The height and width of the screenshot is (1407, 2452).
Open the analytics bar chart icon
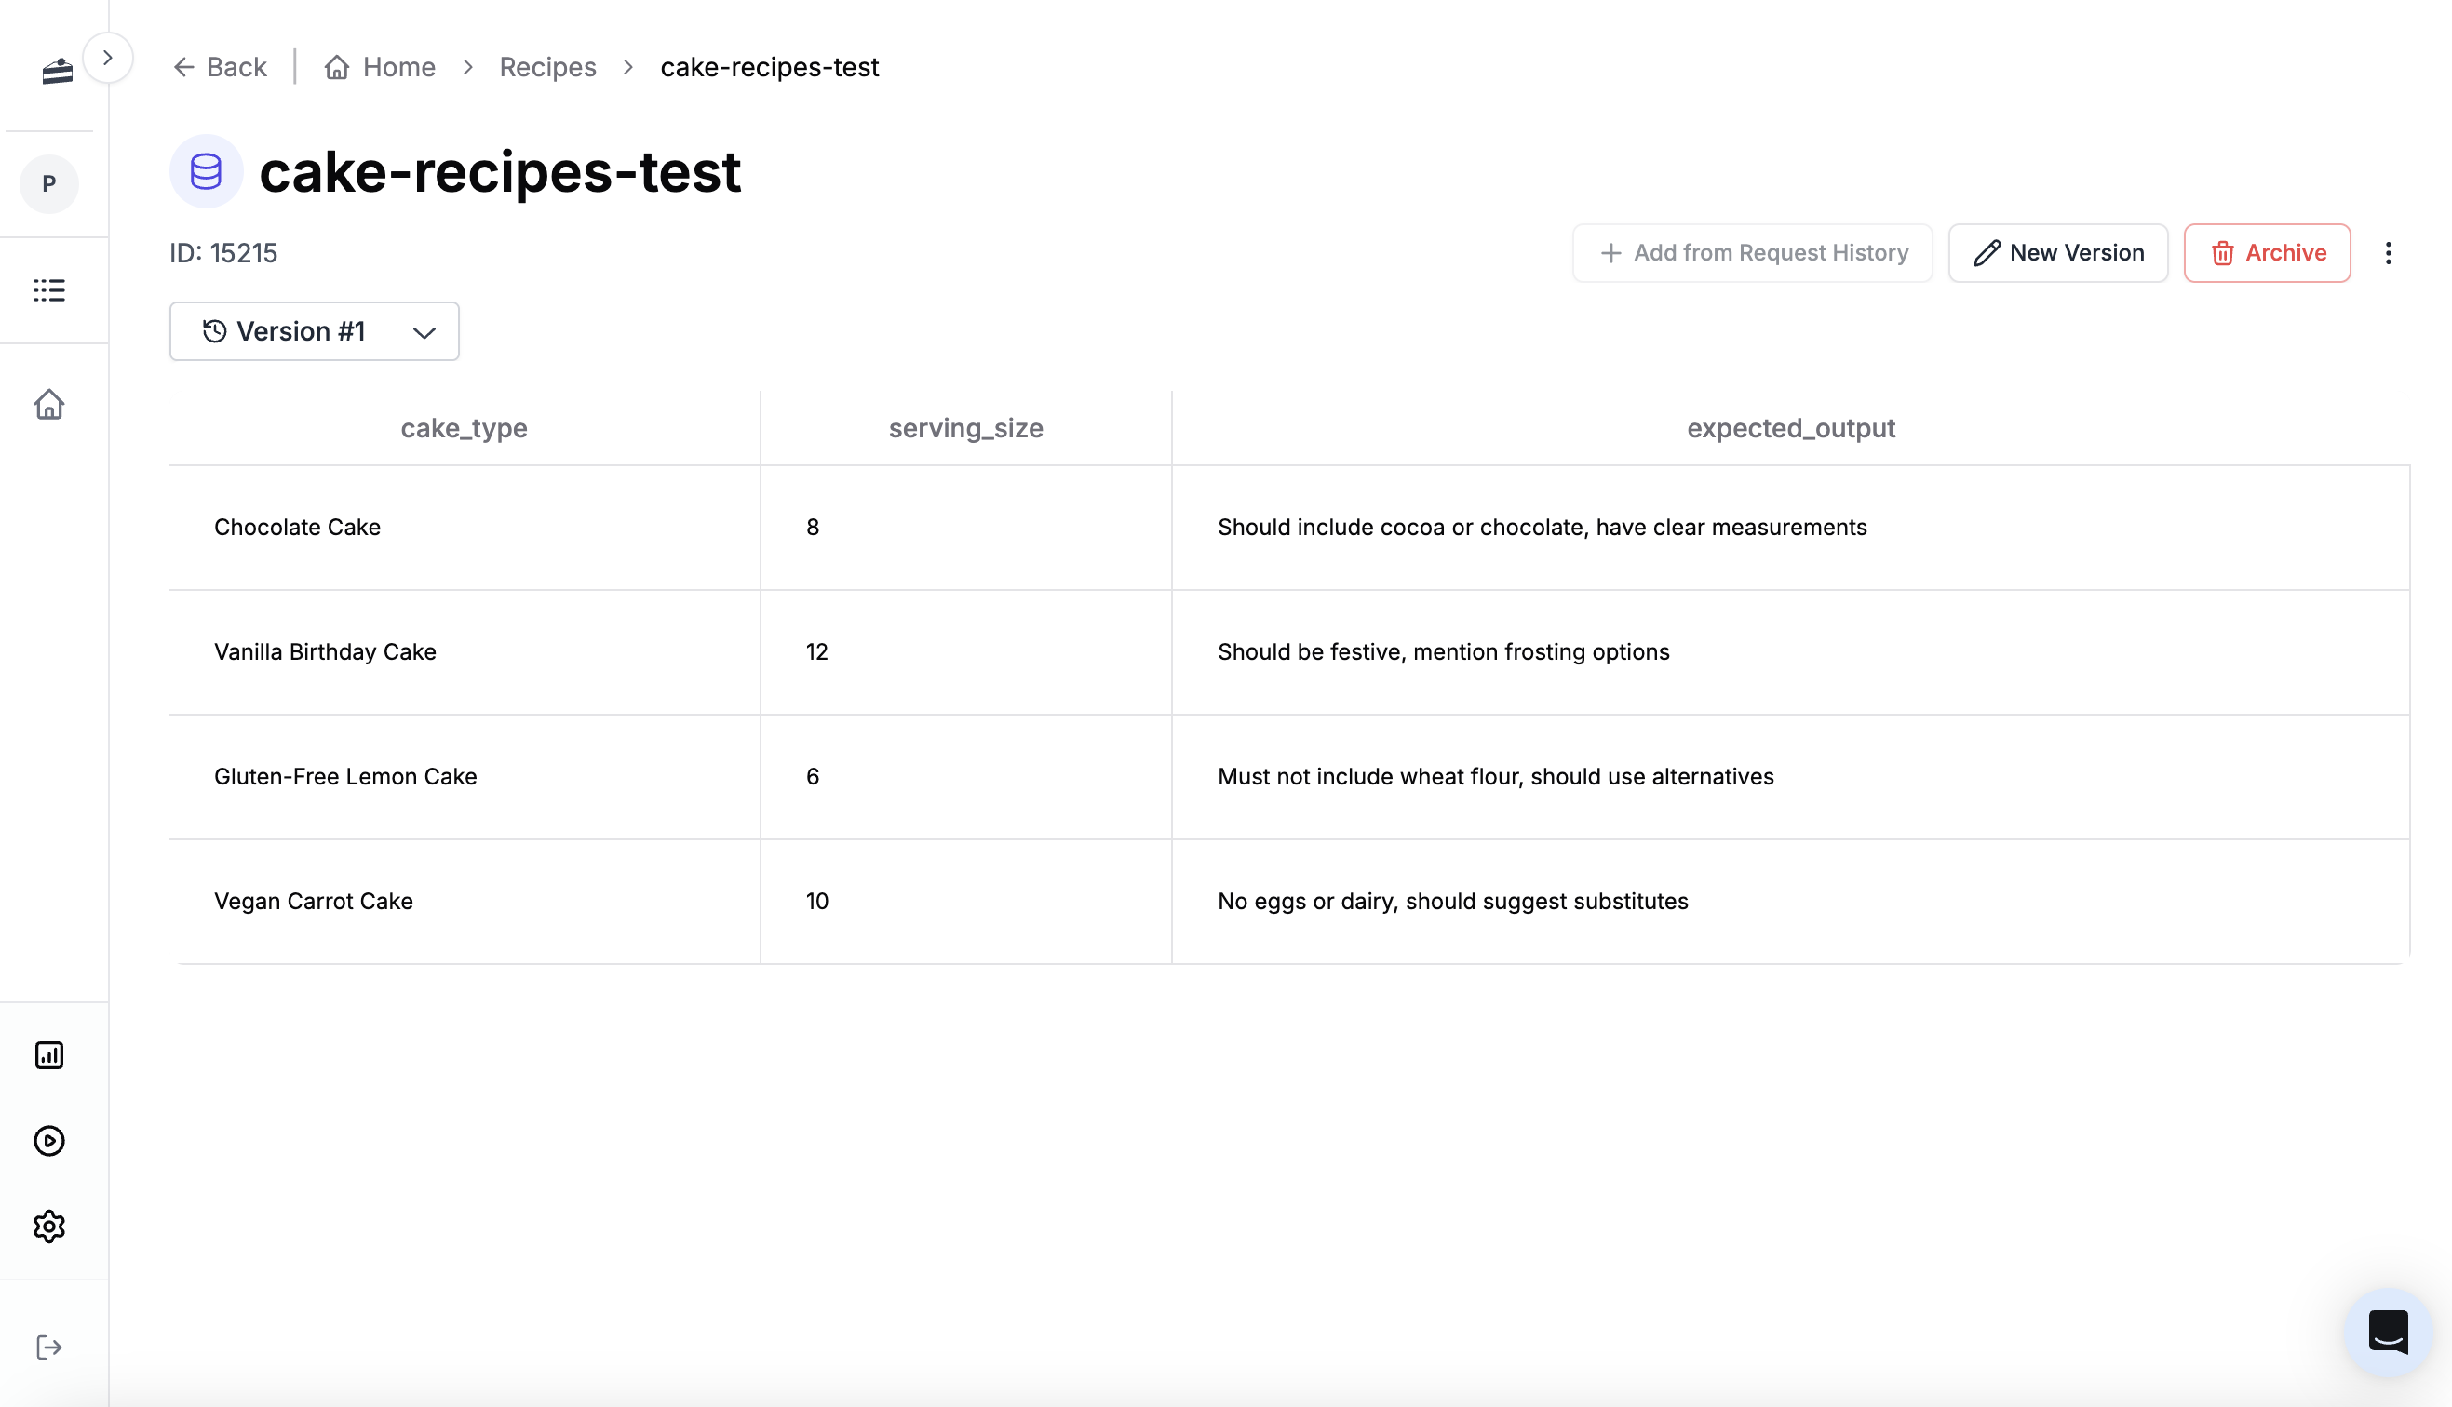tap(48, 1055)
